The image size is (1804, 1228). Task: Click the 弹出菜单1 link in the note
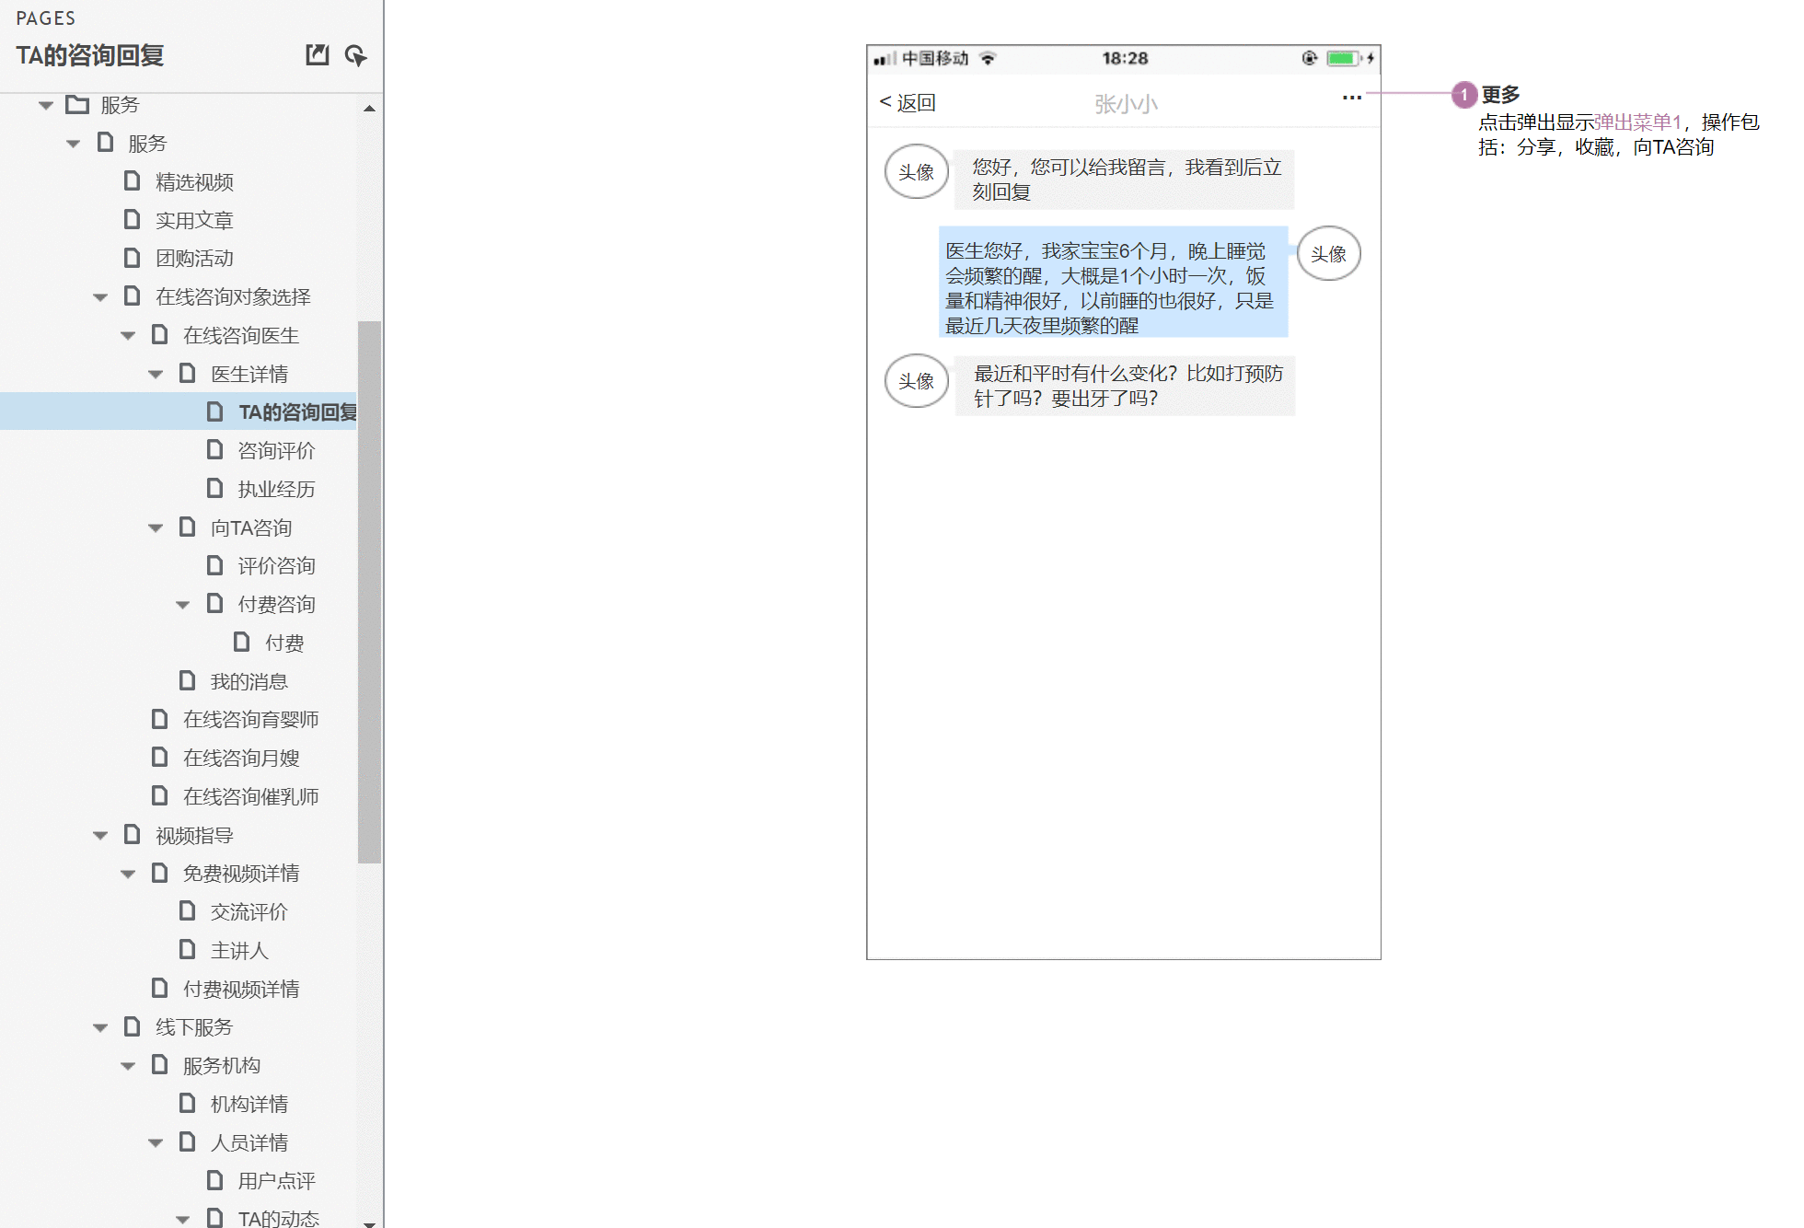[1637, 122]
